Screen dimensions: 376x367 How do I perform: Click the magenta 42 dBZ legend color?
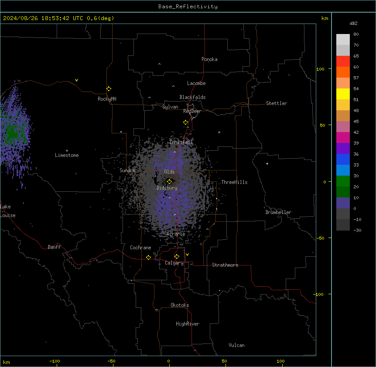click(343, 137)
